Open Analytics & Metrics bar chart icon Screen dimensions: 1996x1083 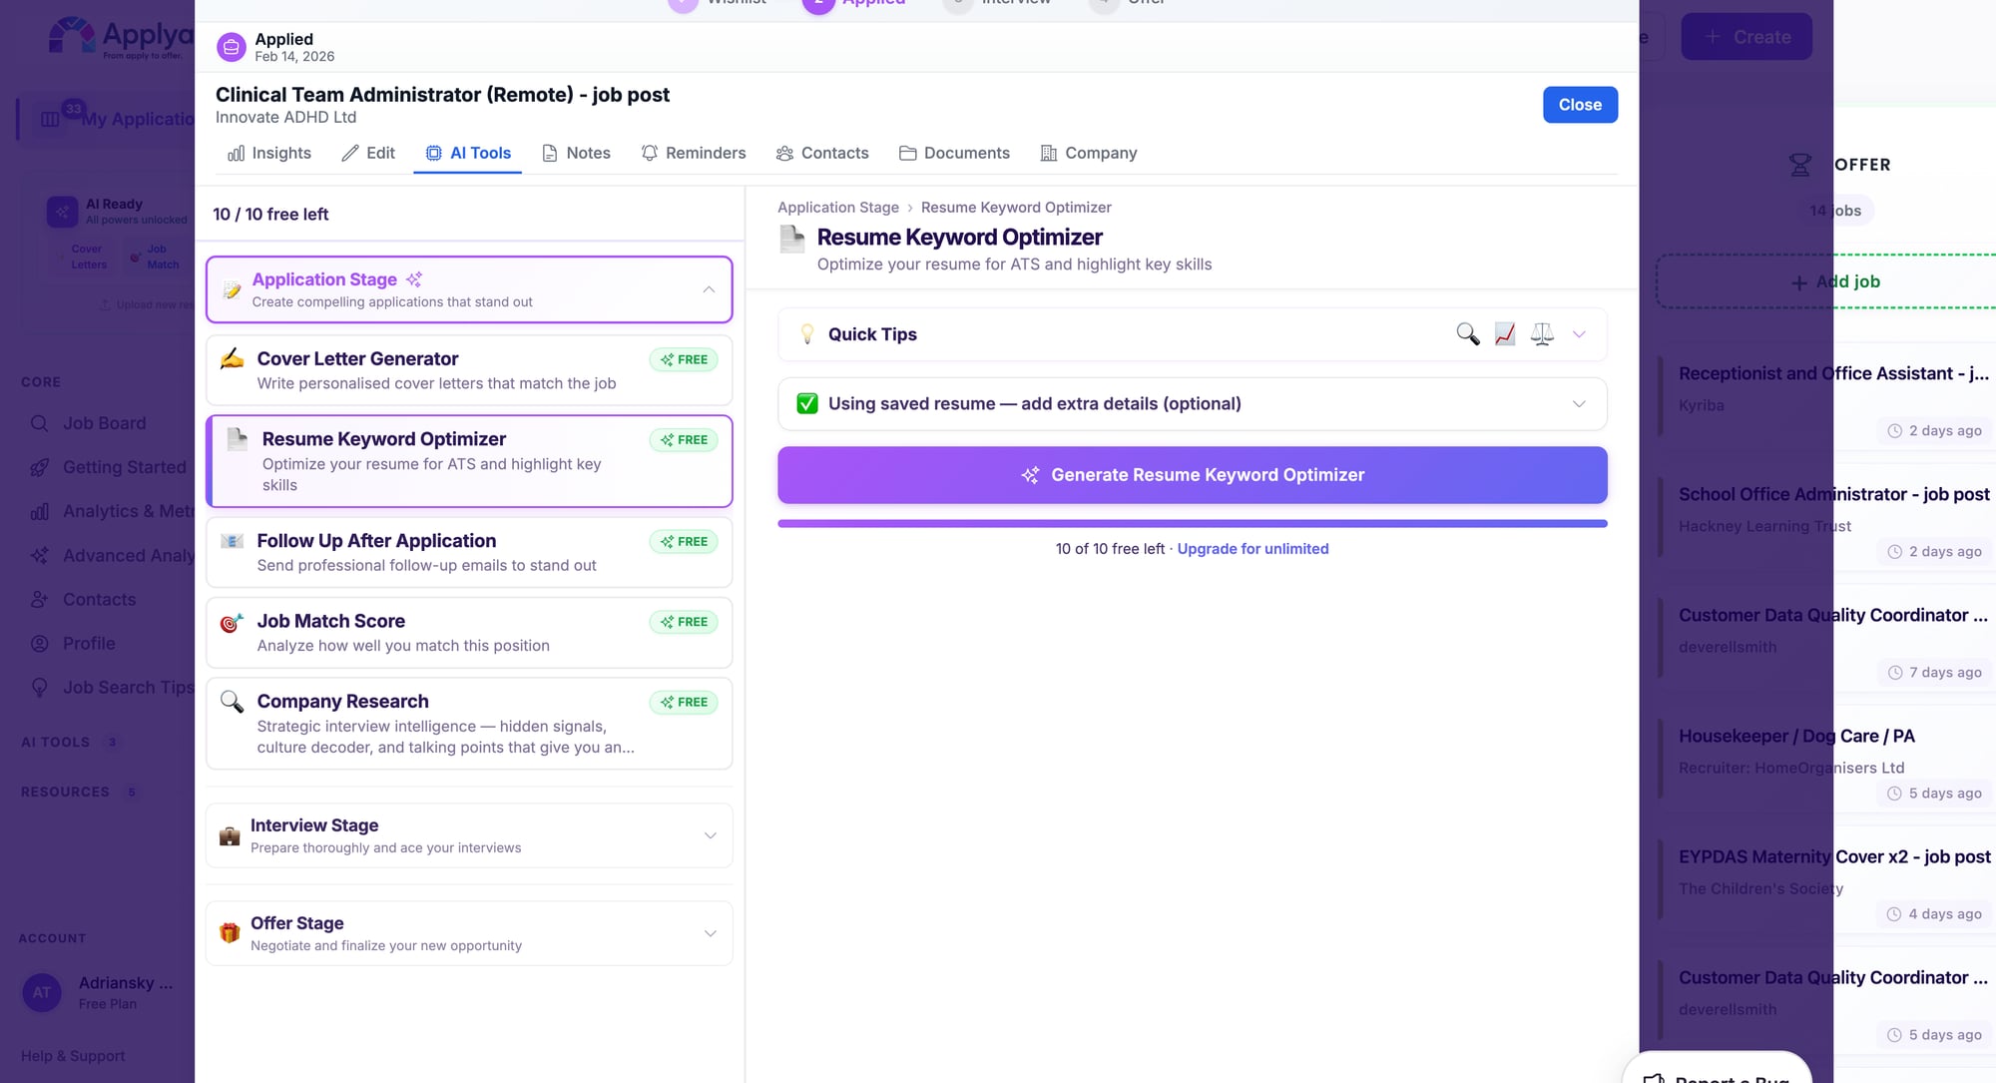tap(40, 511)
